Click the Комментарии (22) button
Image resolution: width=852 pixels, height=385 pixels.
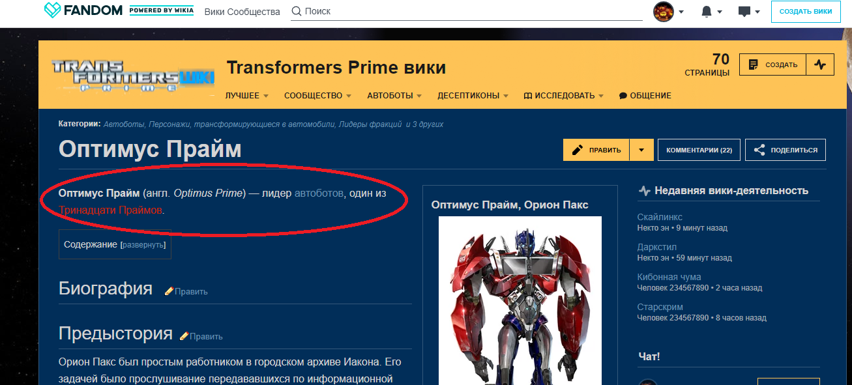coord(699,150)
